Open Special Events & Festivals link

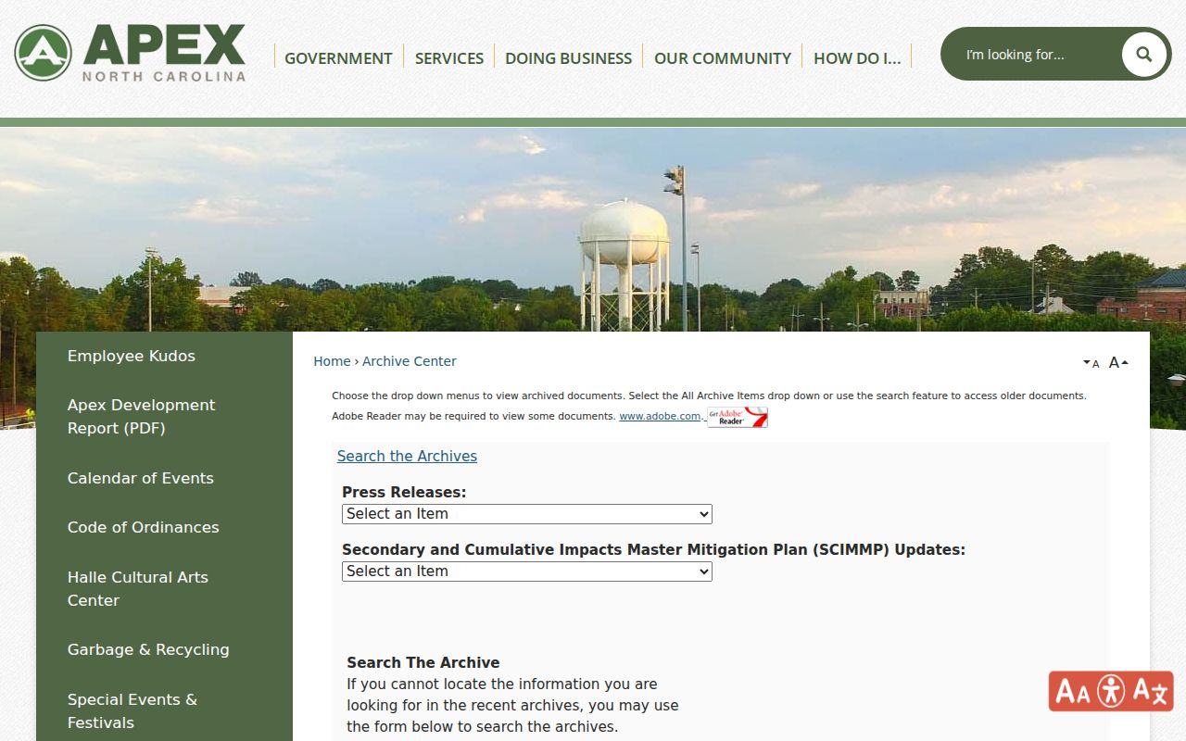(x=132, y=711)
